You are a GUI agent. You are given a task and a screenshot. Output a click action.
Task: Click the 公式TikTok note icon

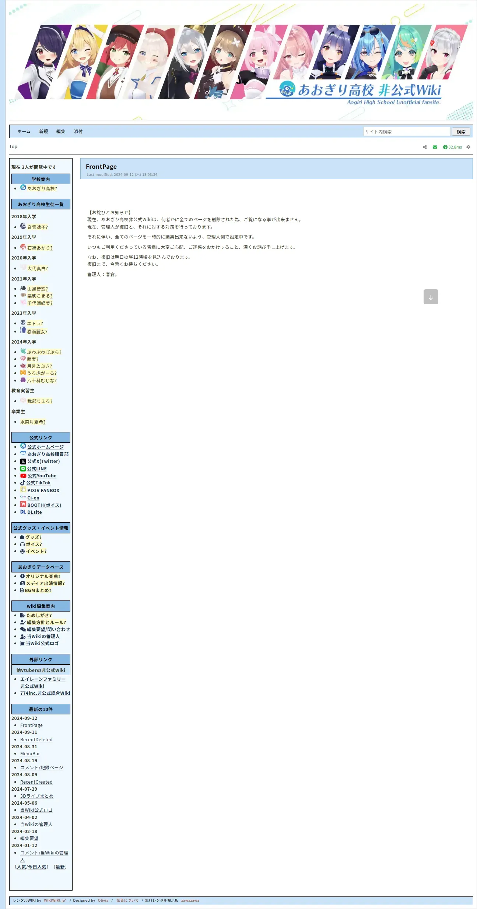pyautogui.click(x=22, y=483)
